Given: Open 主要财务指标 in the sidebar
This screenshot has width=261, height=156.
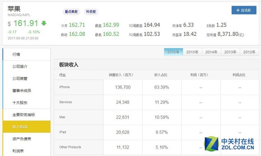Looking at the screenshot, I should coord(27,115).
